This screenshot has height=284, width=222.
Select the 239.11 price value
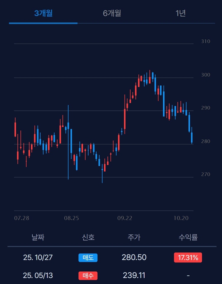(134, 275)
